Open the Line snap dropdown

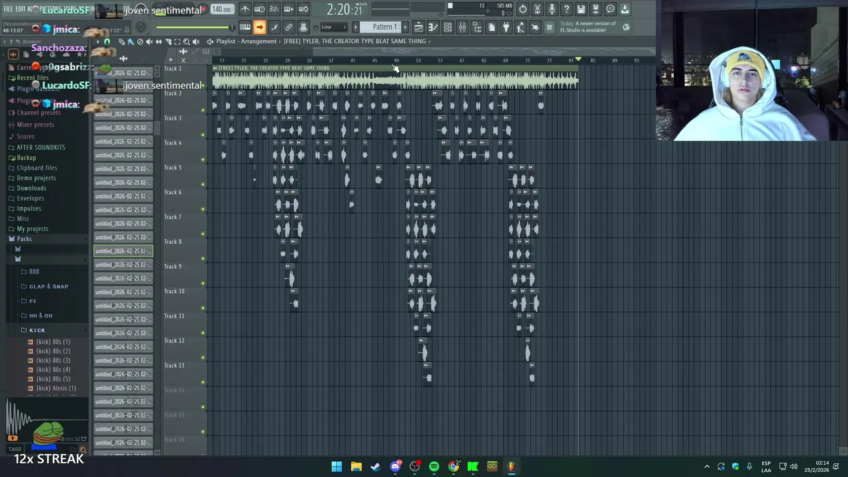click(x=334, y=27)
